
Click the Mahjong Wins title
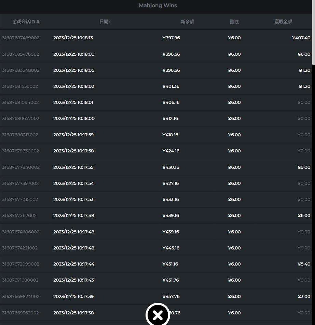[x=158, y=5]
